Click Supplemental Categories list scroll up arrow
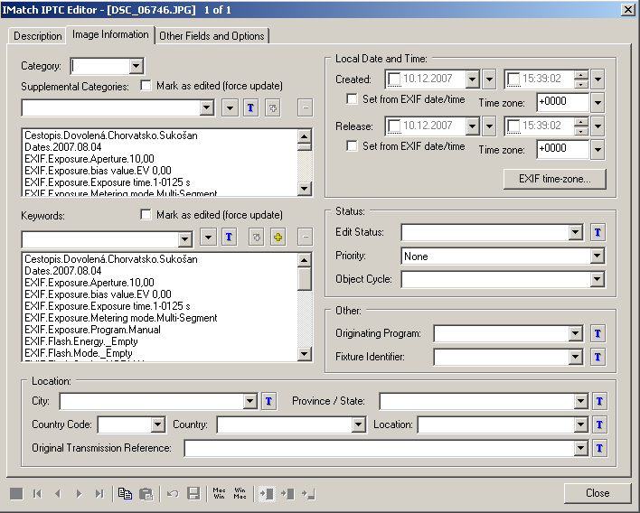The height and width of the screenshot is (513, 640). (x=305, y=135)
